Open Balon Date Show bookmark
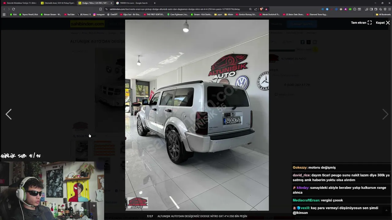This screenshot has height=220, width=392. point(293,14)
